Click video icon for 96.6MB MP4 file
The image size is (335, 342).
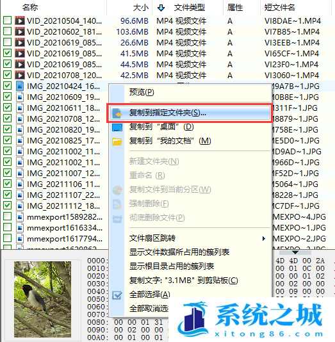pyautogui.click(x=20, y=20)
